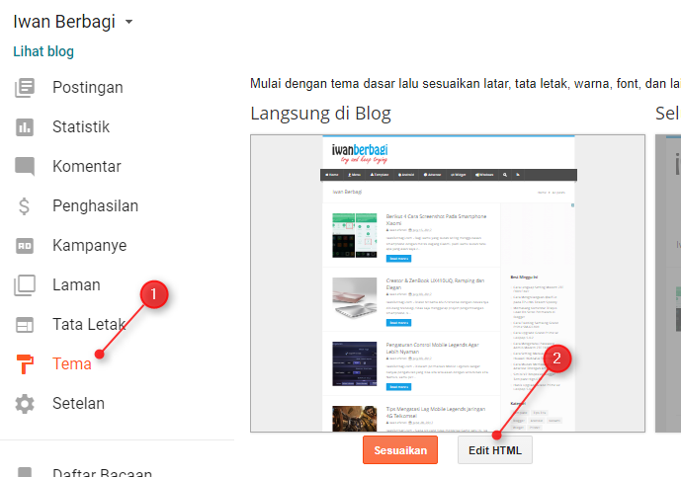Click the Statistik bar chart icon

(25, 127)
